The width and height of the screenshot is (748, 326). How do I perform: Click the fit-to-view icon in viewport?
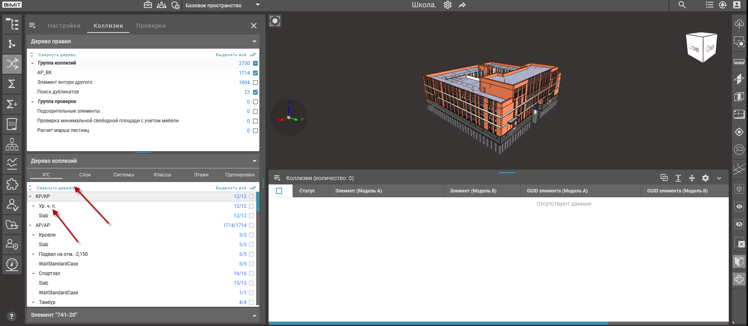(x=275, y=21)
